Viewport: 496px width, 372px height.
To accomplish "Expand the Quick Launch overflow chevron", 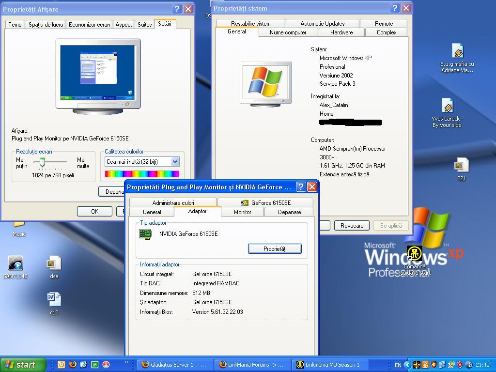I will (126, 362).
